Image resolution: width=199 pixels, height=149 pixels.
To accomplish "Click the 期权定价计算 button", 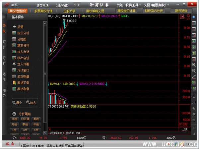I will (x=127, y=11).
